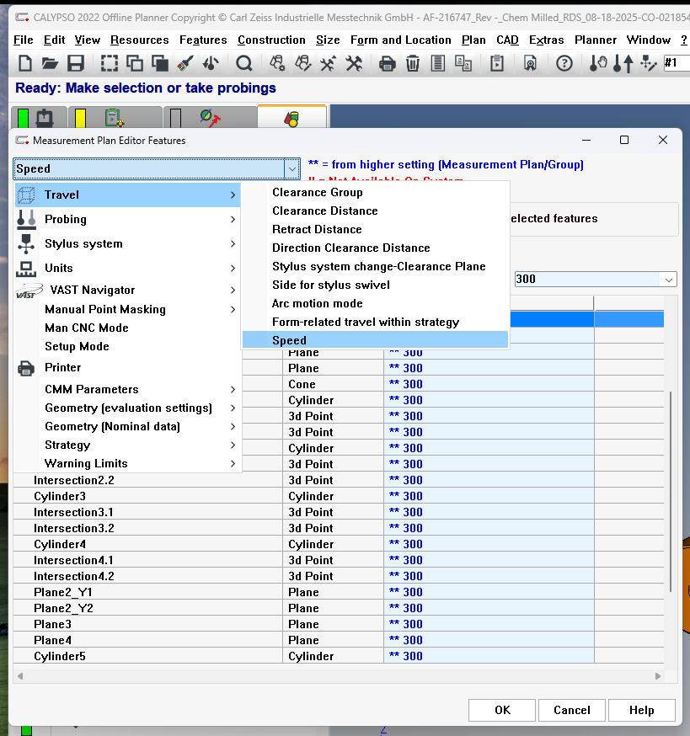Viewport: 690px width, 736px height.
Task: Open the 300 value dropdown
Action: pyautogui.click(x=669, y=280)
